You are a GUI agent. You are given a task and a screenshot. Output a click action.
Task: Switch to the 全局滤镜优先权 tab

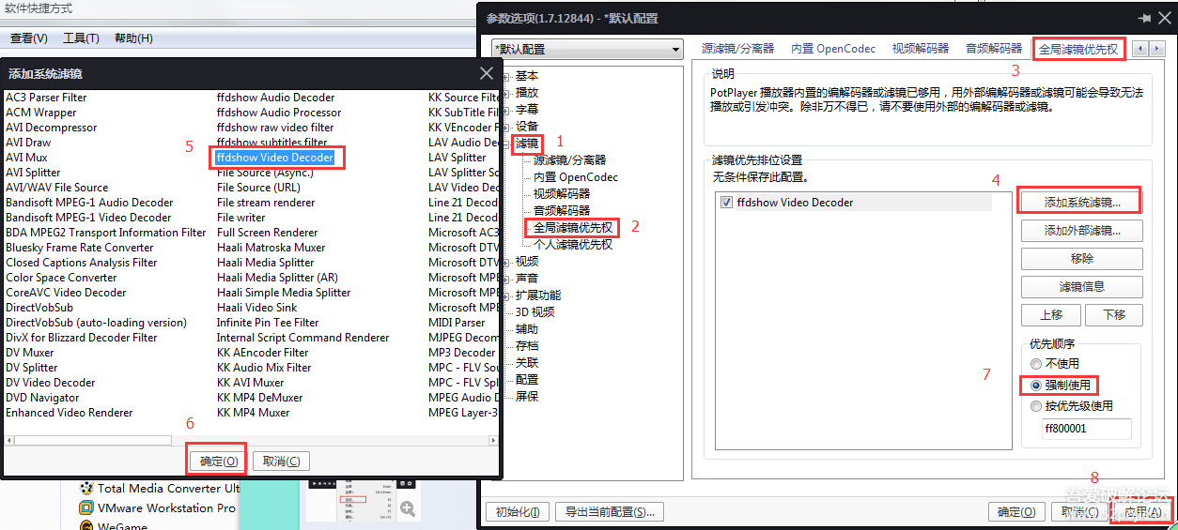coord(1078,49)
